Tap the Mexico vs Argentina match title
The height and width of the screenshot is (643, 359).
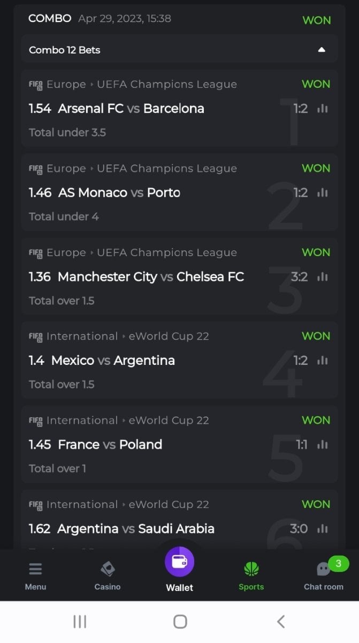coord(113,361)
